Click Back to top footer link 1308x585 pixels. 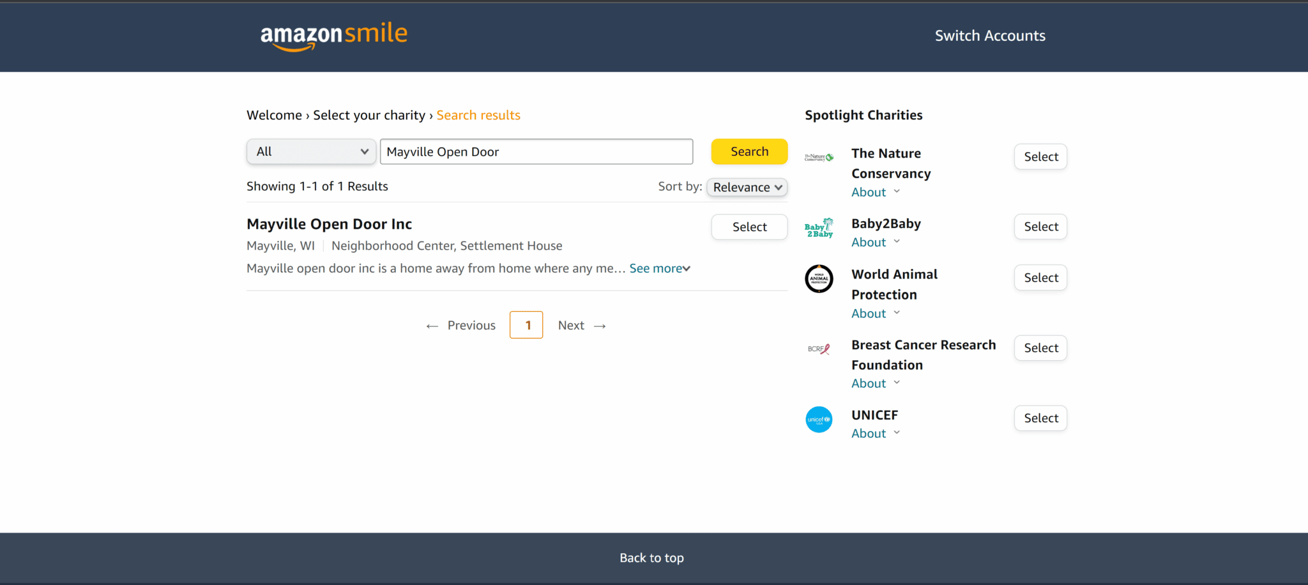click(x=651, y=558)
